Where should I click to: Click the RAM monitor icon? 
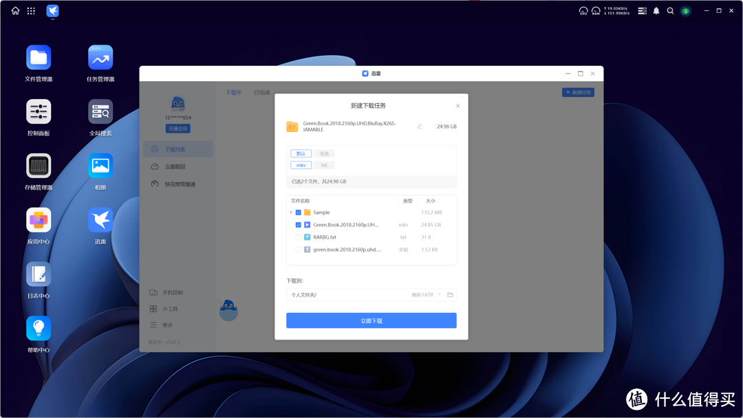596,10
